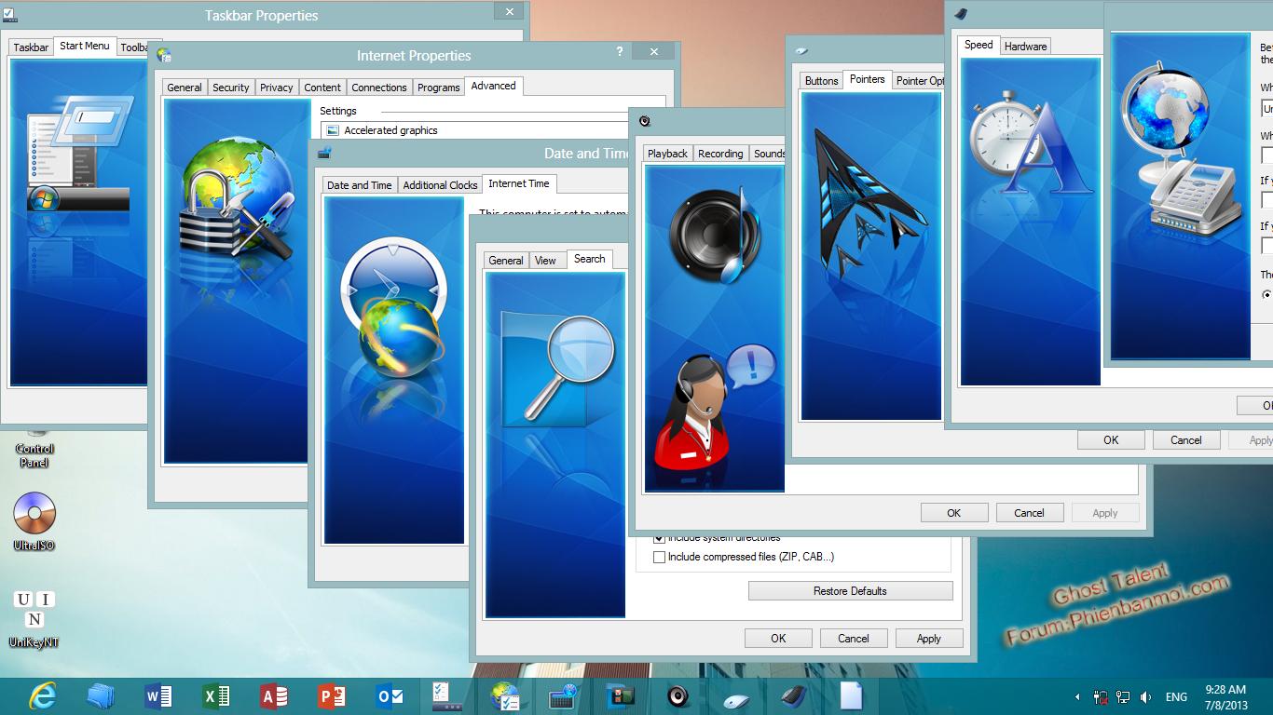Open Microsoft Word from the taskbar
Viewport: 1273px width, 715px height.
coord(158,695)
